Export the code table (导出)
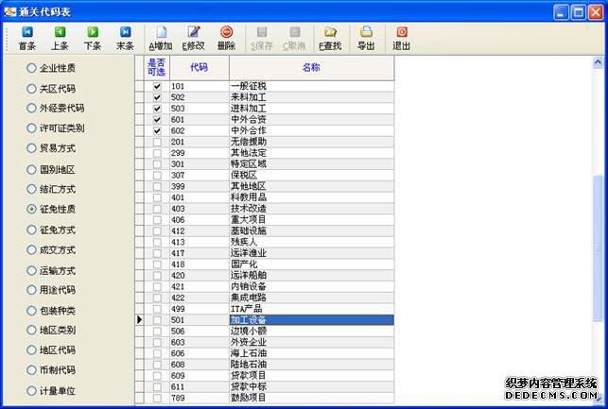The width and height of the screenshot is (608, 409). 366,38
